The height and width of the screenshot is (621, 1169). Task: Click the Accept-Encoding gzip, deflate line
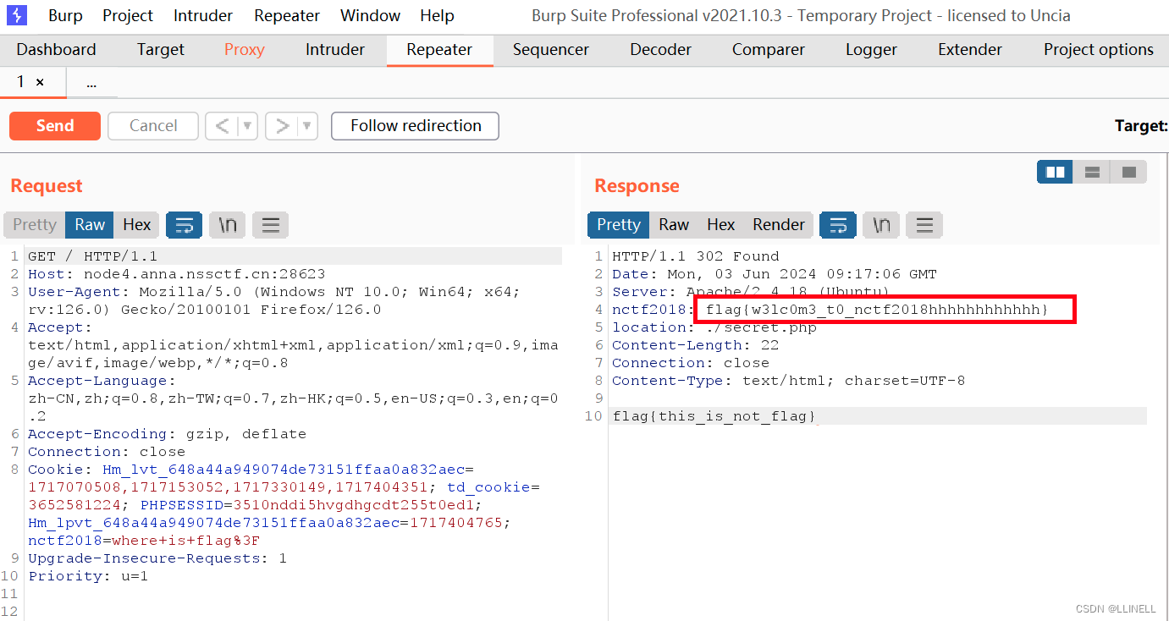coord(167,434)
